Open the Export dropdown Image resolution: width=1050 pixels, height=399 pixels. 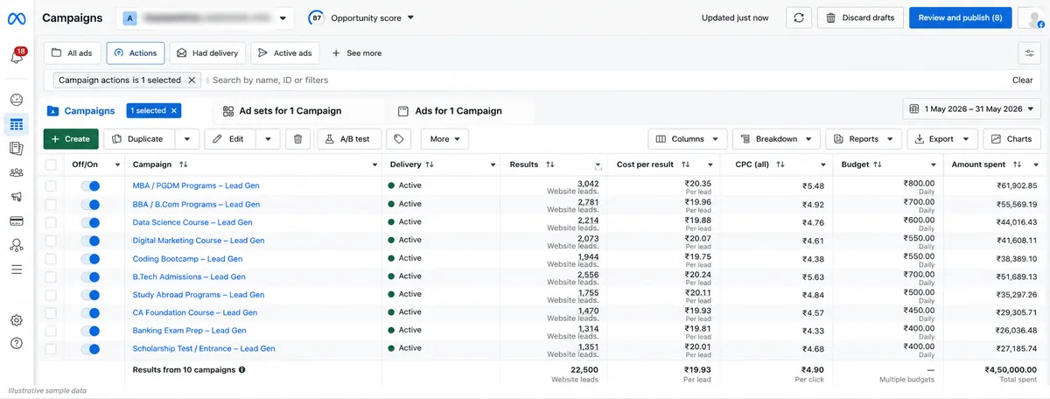(x=941, y=138)
